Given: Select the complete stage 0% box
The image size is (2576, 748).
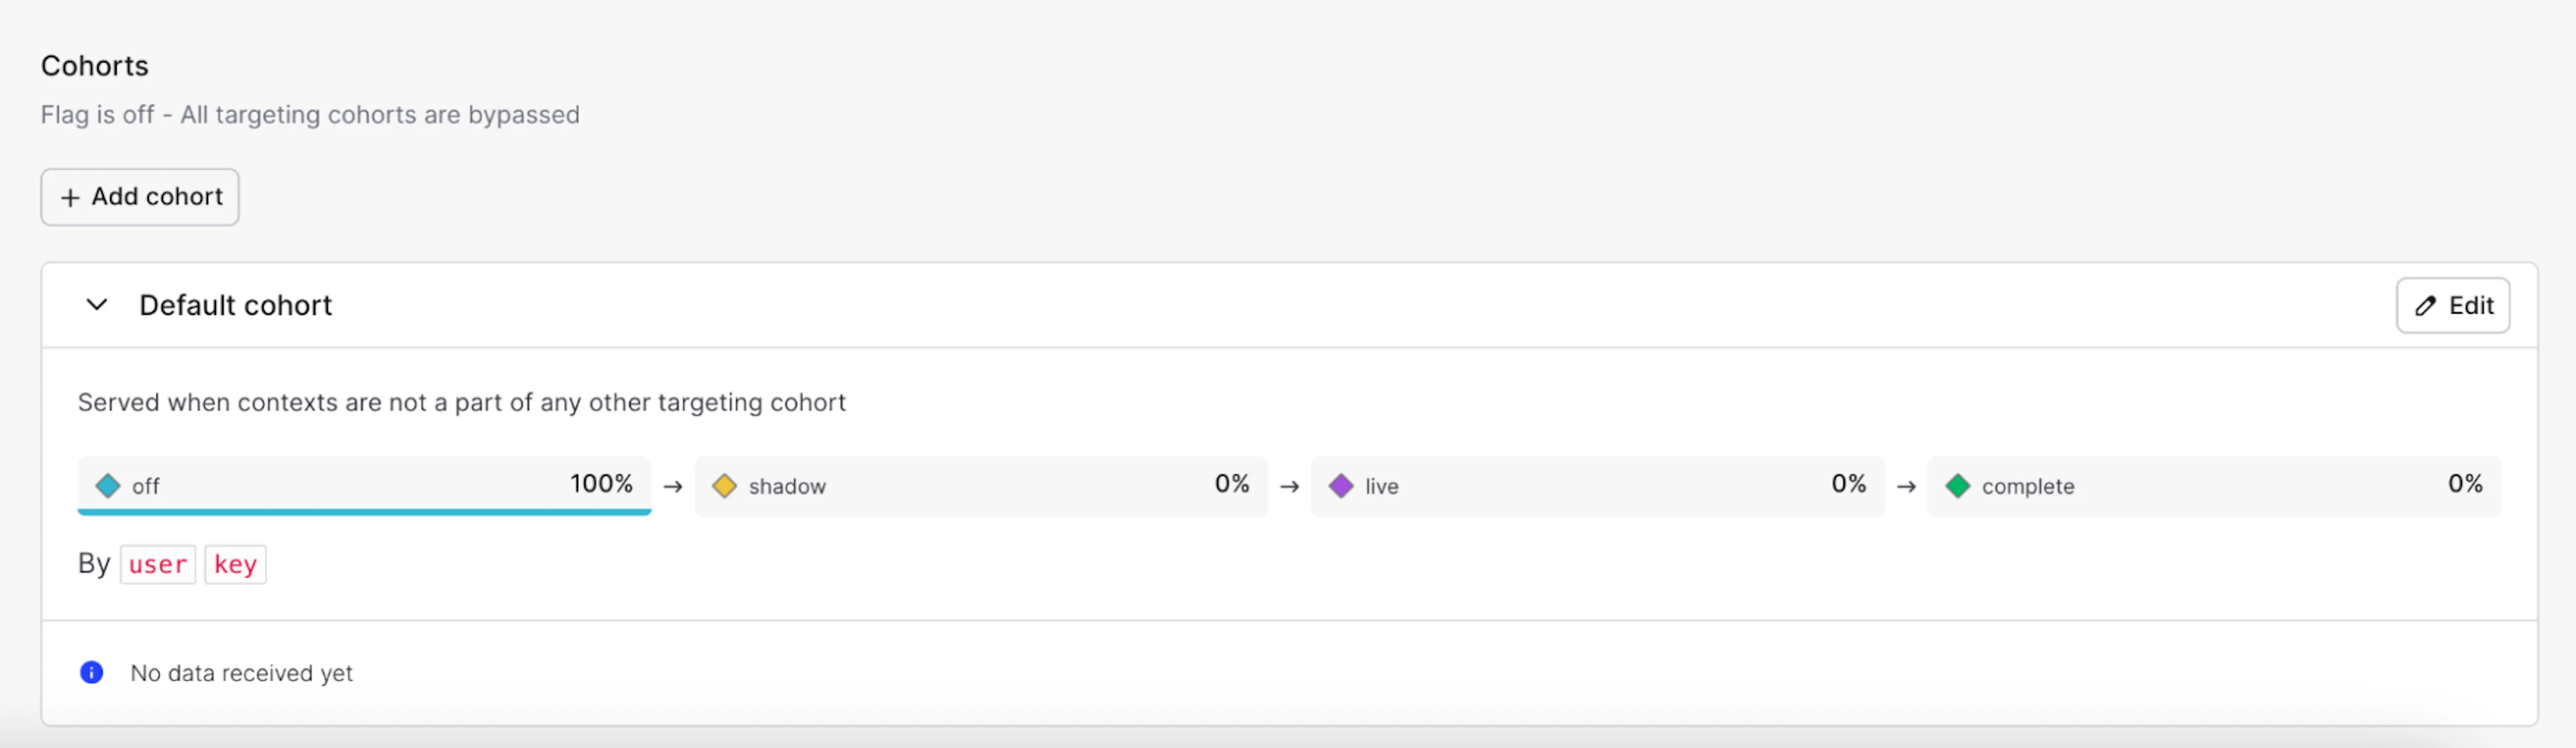Looking at the screenshot, I should coord(2213,487).
